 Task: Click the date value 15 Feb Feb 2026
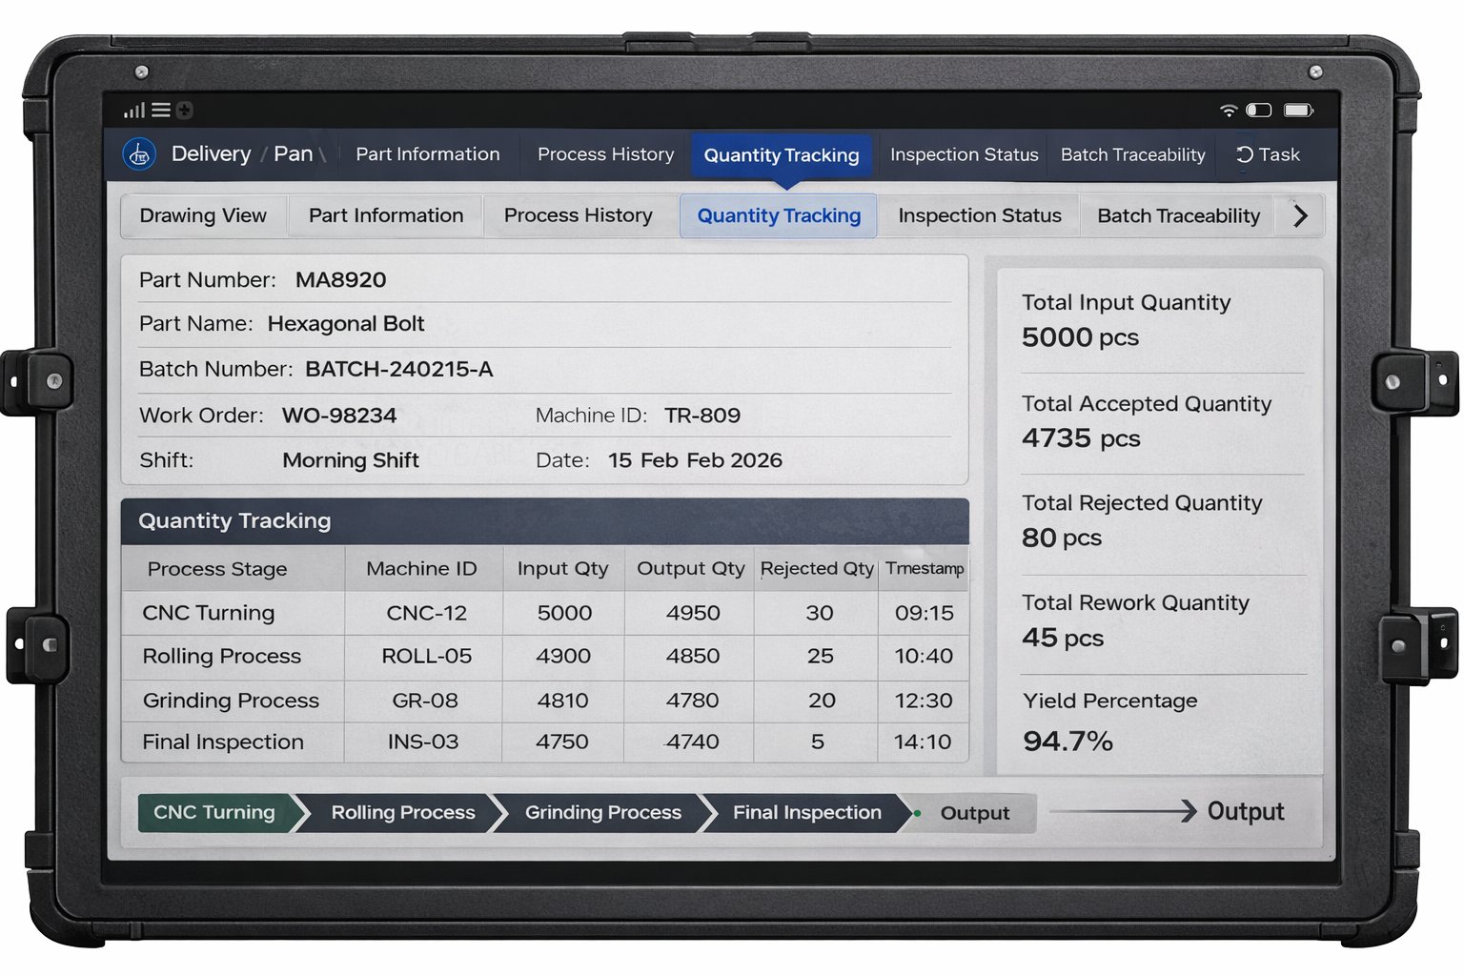click(x=695, y=460)
